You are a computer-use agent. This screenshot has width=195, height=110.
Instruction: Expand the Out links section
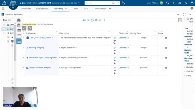[x=185, y=71]
